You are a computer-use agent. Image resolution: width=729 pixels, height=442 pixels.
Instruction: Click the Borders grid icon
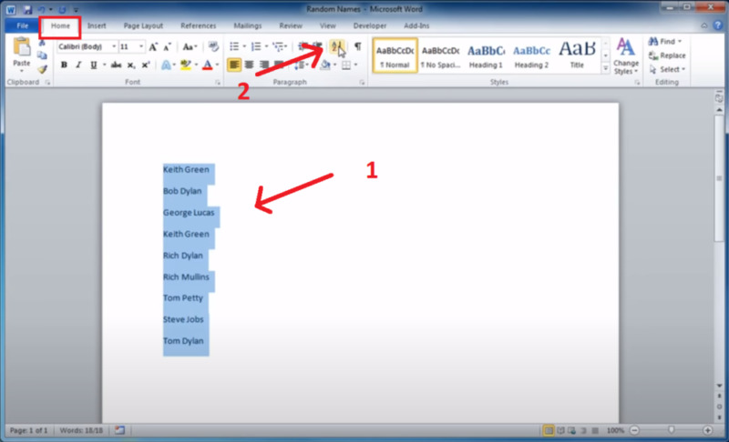[346, 65]
